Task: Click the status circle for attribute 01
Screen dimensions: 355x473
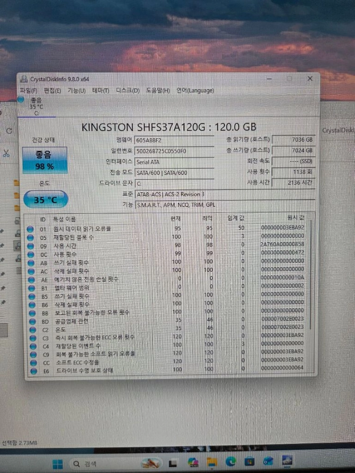Action: pos(30,229)
